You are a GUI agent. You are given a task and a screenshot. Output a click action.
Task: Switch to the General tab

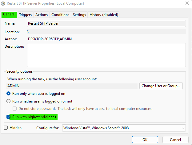[9, 14]
